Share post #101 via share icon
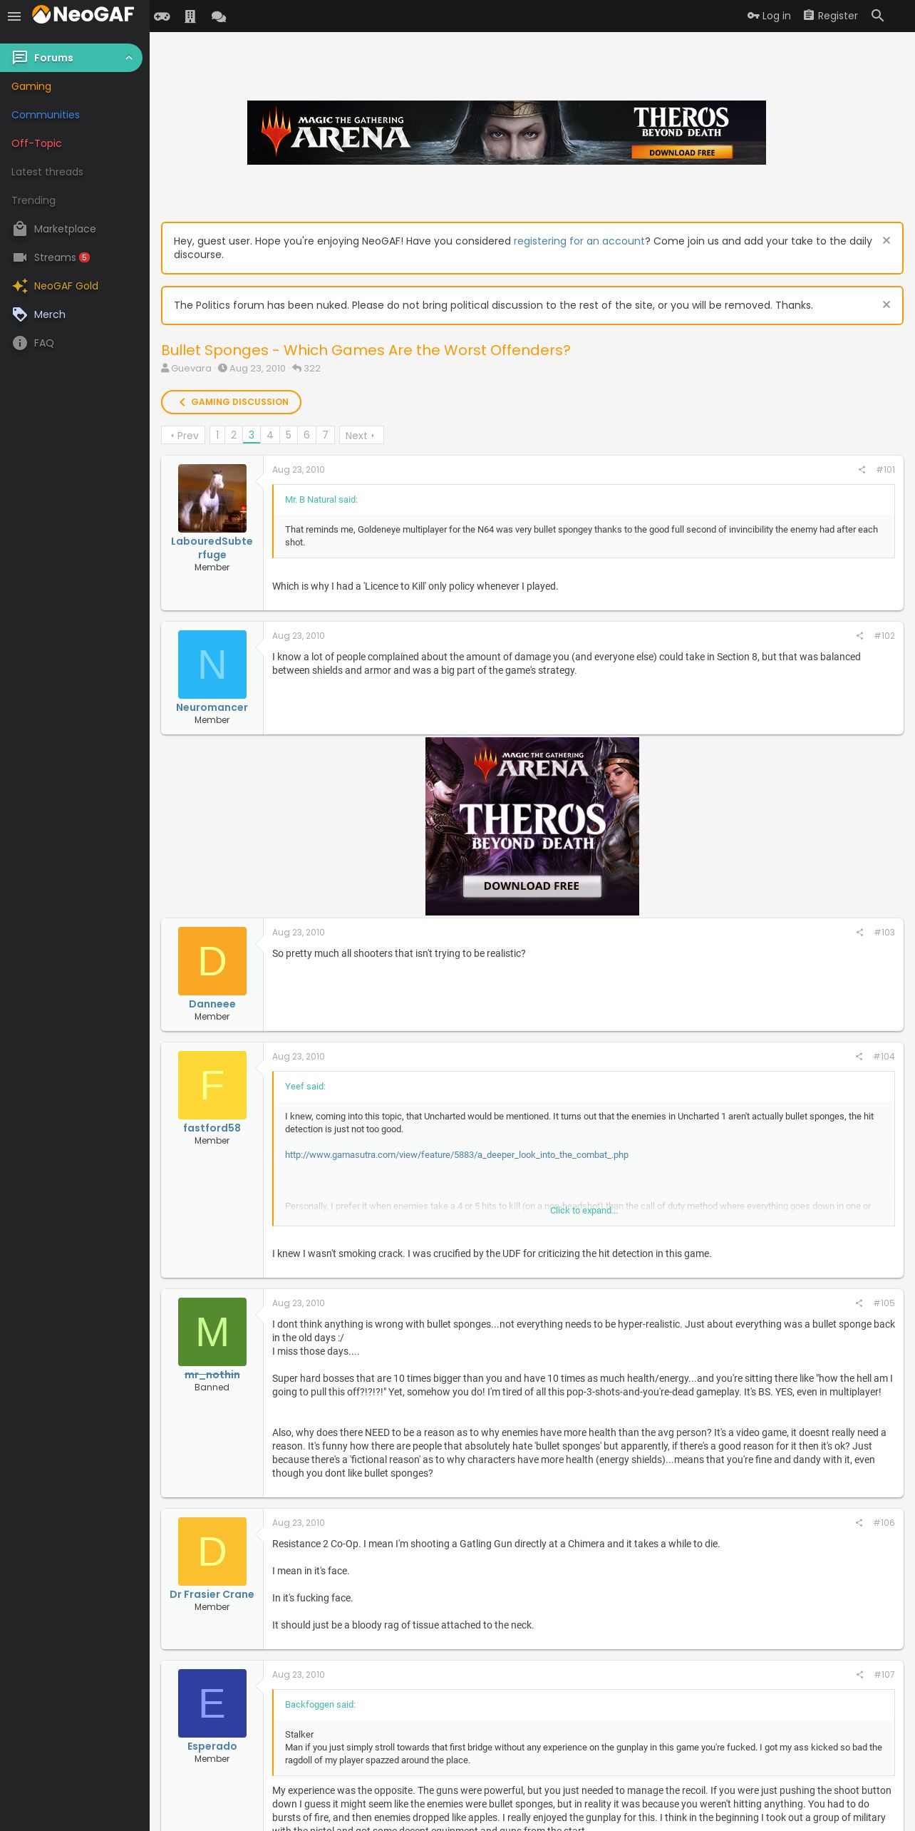Viewport: 915px width, 1831px height. point(862,470)
